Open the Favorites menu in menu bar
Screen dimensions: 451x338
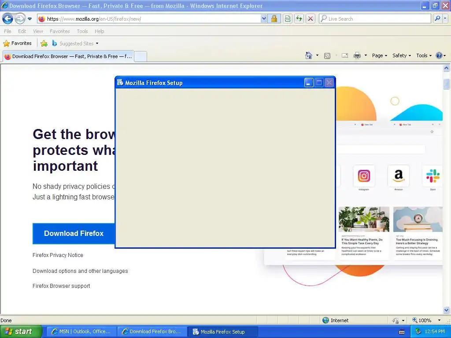click(59, 31)
